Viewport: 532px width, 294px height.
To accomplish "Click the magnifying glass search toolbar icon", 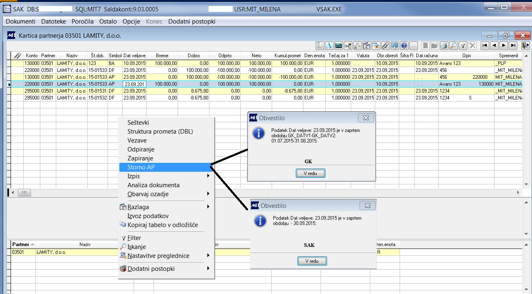I will point(453,45).
